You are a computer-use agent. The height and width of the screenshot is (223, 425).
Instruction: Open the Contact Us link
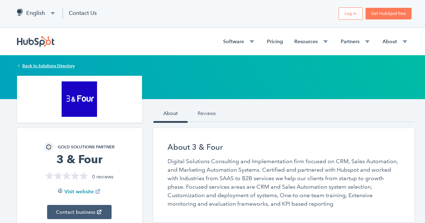[83, 13]
